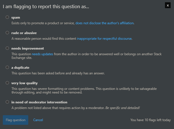This screenshot has height=129, width=174.
Task: Click the "needs improvement" label text
Action: pos(28,48)
